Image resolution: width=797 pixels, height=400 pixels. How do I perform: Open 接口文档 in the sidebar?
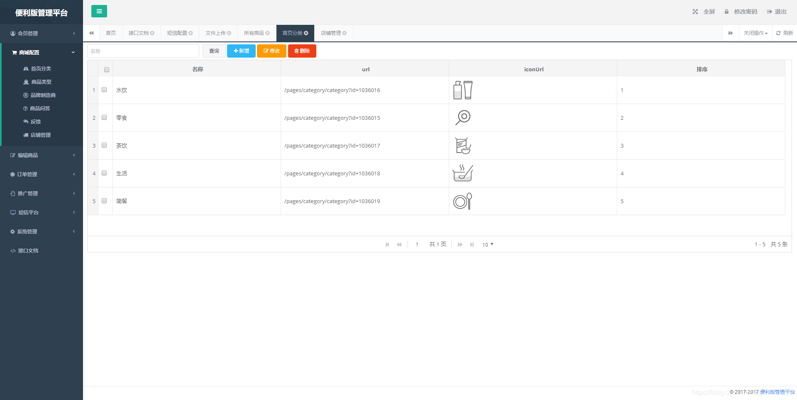(42, 250)
